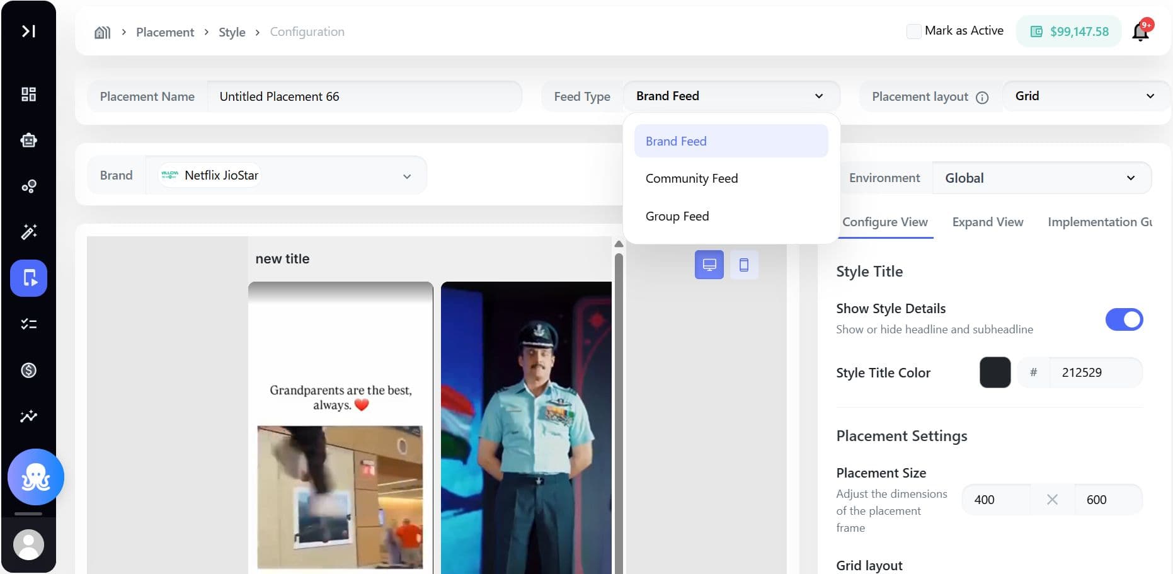1173x574 pixels.
Task: Choose Group Feed option
Action: [x=677, y=217]
